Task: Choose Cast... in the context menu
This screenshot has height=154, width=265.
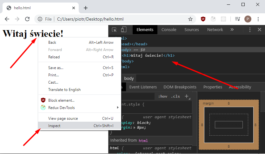Action: click(80, 82)
